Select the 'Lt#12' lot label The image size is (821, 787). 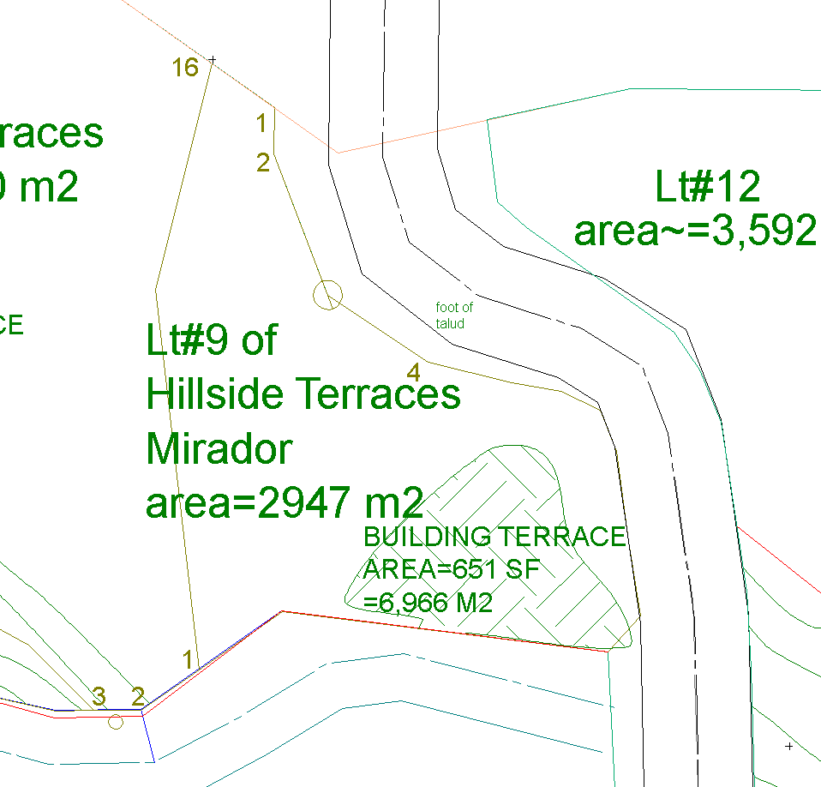click(x=708, y=186)
